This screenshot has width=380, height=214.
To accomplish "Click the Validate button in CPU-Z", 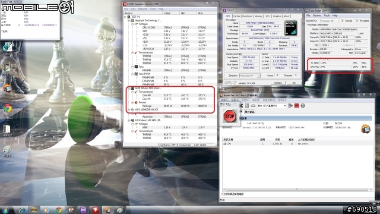I will click(278, 83).
